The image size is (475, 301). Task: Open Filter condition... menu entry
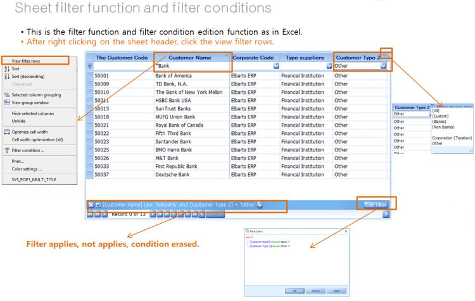[x=28, y=150]
